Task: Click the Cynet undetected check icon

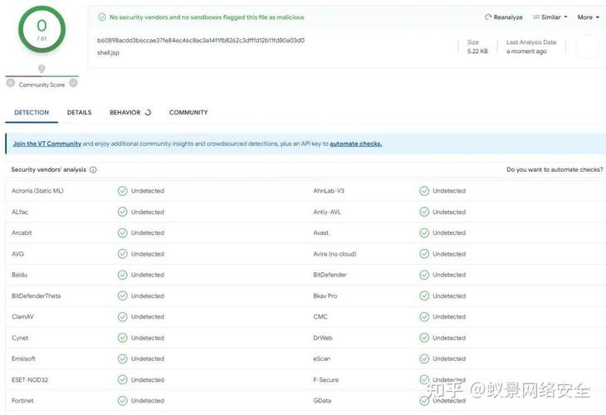Action: tap(123, 338)
